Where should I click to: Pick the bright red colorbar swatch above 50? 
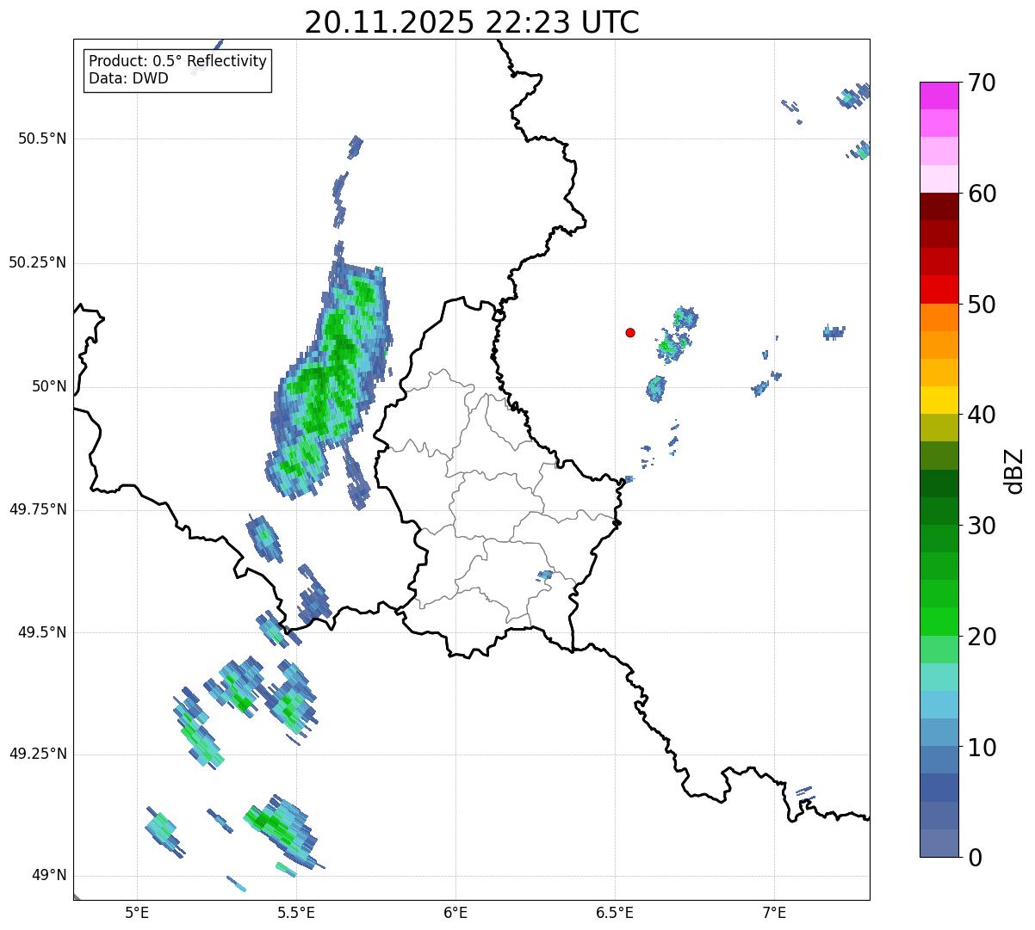(939, 290)
